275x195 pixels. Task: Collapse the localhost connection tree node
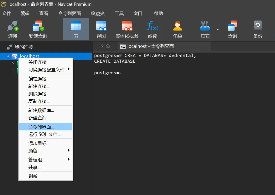8,56
